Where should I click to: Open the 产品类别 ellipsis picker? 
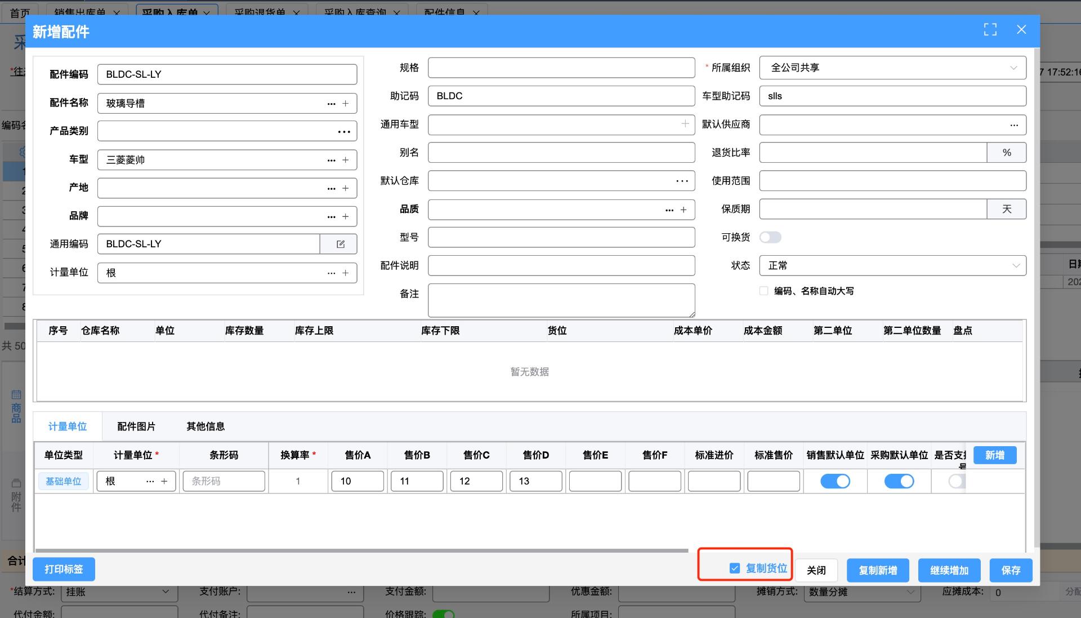tap(344, 132)
